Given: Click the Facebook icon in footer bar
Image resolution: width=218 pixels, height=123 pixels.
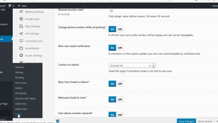Looking at the screenshot, I should point(58,121).
